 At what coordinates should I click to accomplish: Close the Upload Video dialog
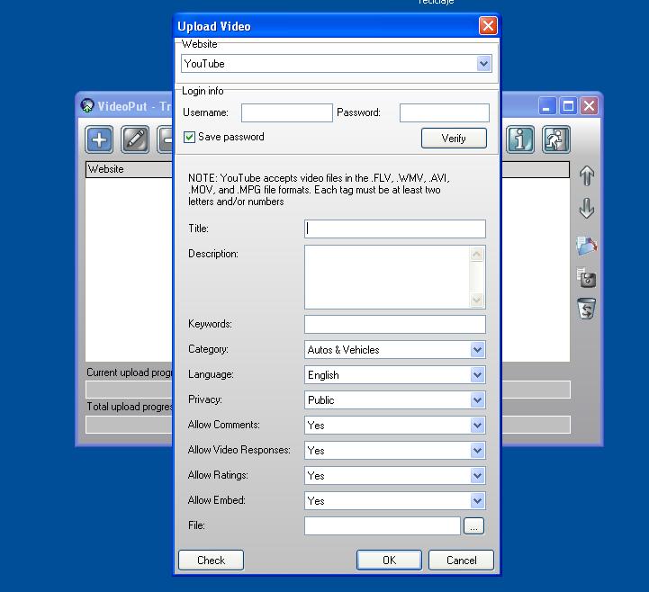488,26
